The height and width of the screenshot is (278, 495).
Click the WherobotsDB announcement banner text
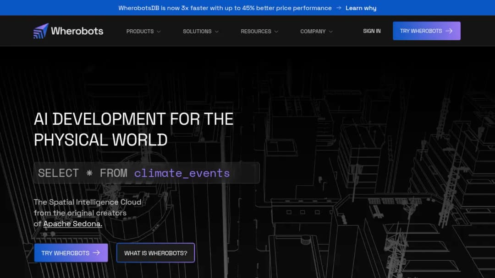[x=225, y=8]
